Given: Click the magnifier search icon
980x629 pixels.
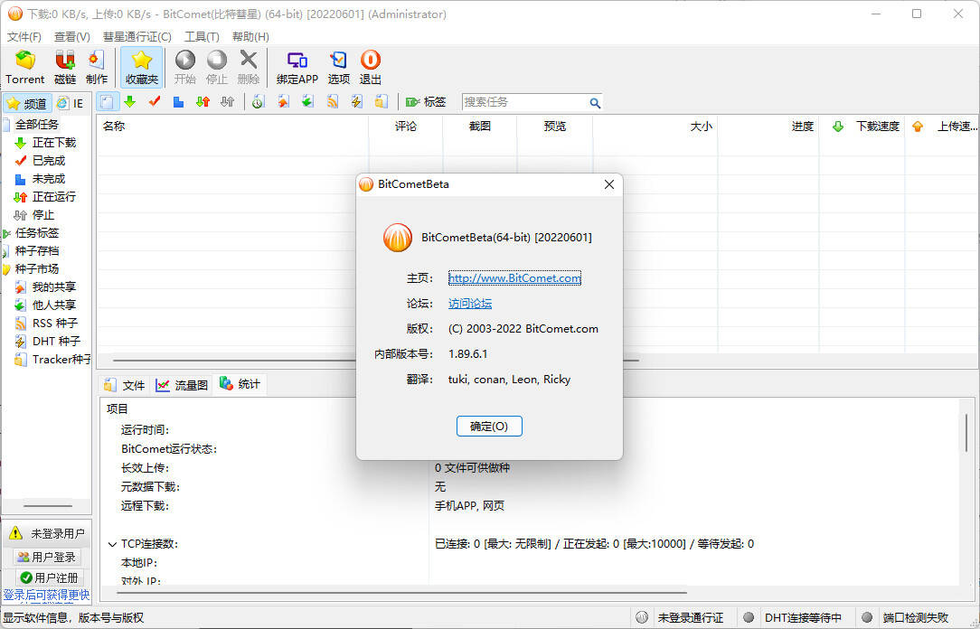Looking at the screenshot, I should [x=595, y=102].
